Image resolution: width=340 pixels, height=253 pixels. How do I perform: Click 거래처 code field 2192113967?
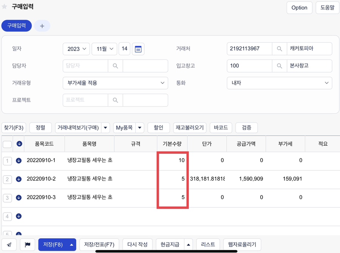[x=250, y=49]
